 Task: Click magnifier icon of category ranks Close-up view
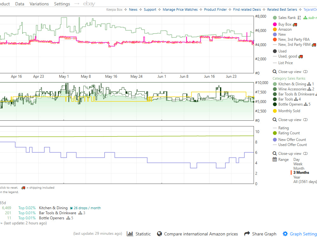(275, 120)
